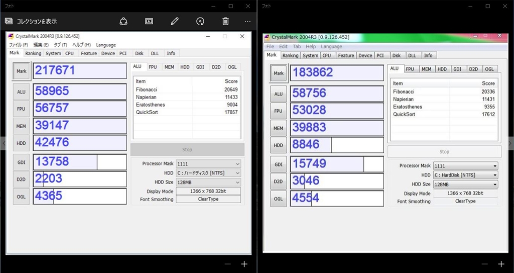Click the HDD button beside score 8846
Screen dimensions: 514x273
pyautogui.click(x=278, y=145)
